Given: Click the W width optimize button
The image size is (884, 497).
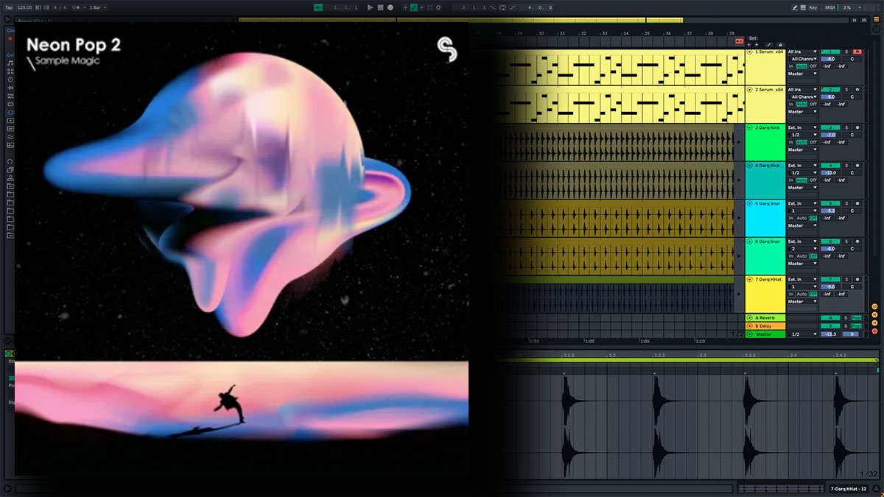Looking at the screenshot, I should click(864, 20).
